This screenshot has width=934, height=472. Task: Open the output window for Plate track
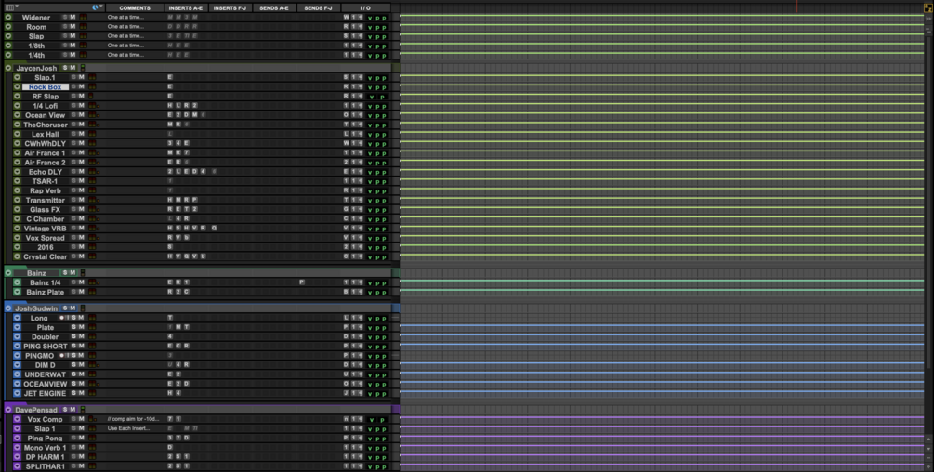coord(361,327)
